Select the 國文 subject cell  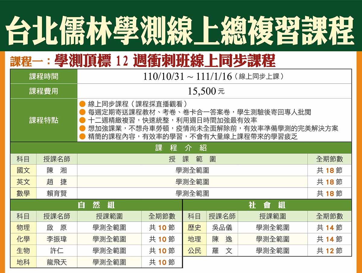23,170
